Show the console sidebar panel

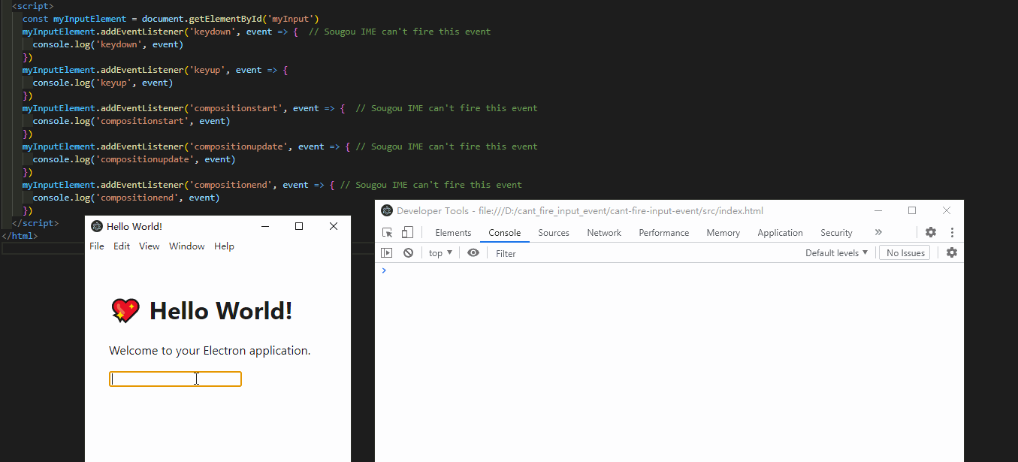(387, 253)
